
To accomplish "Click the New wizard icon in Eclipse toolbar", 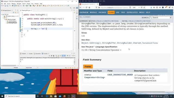I will [2, 5].
